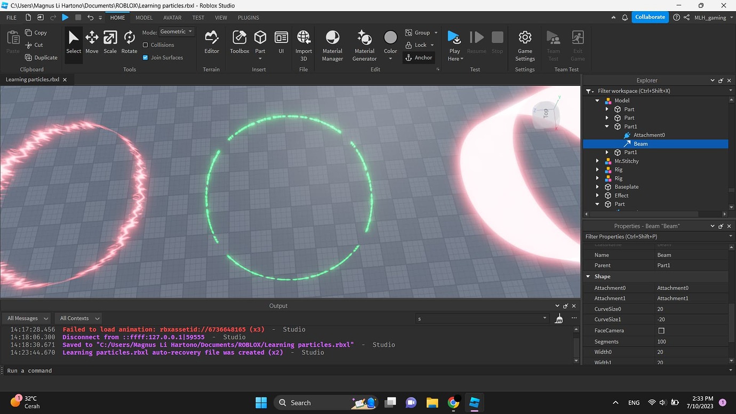Expand the Mr.Stitchy tree item

coord(597,161)
